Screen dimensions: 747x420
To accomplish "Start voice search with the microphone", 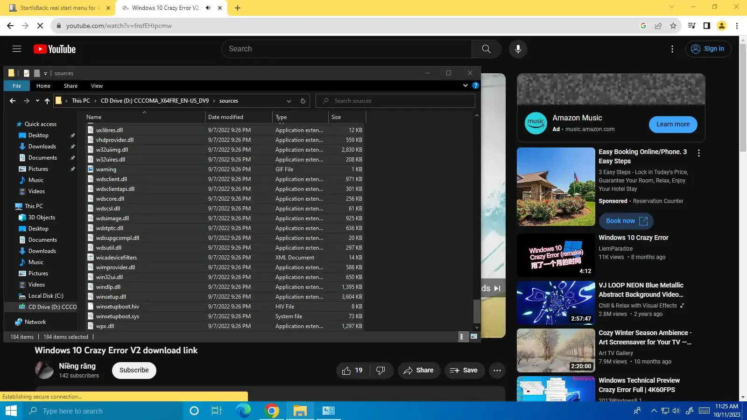I will 518,49.
